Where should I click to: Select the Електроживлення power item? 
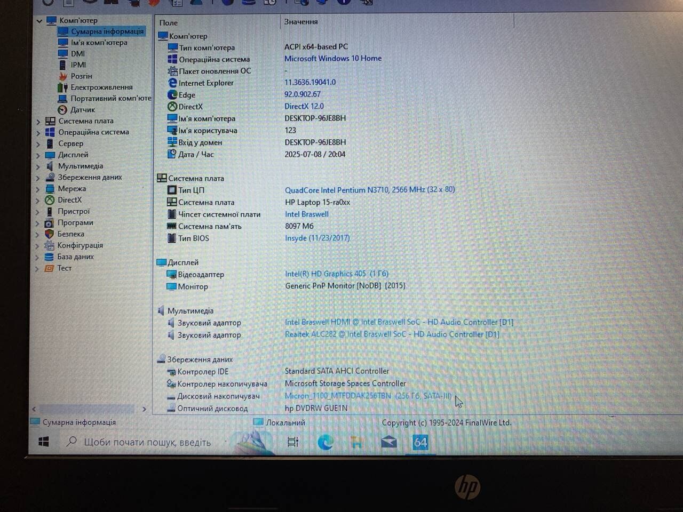click(x=101, y=87)
